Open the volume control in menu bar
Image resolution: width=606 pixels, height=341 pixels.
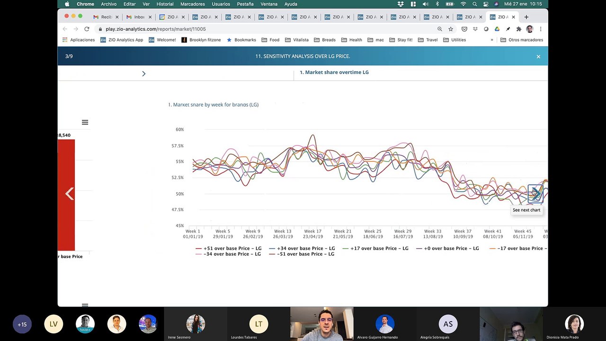pos(425,4)
